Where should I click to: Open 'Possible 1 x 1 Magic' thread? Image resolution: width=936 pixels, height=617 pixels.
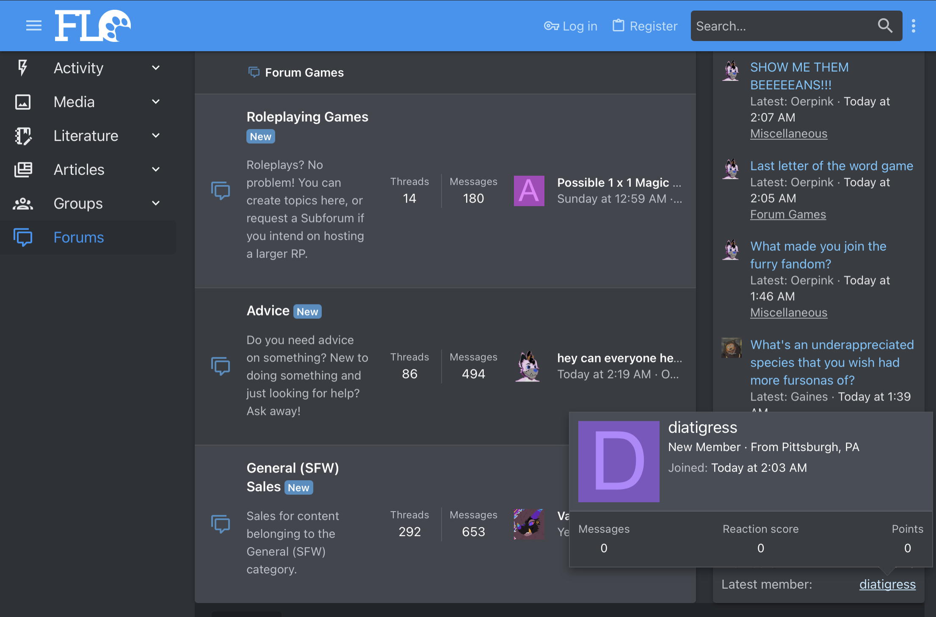(x=619, y=183)
